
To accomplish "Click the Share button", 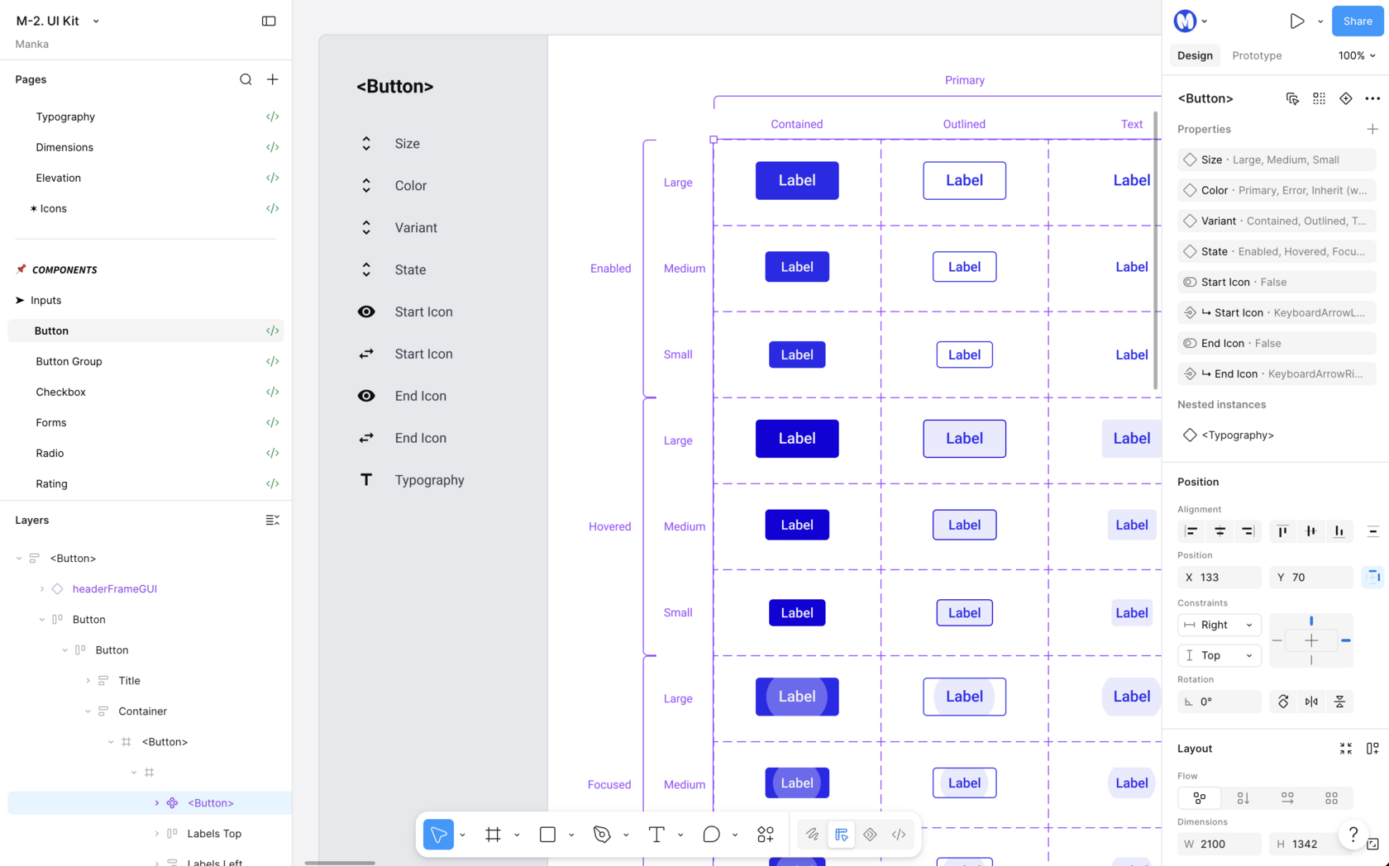I will (1358, 21).
